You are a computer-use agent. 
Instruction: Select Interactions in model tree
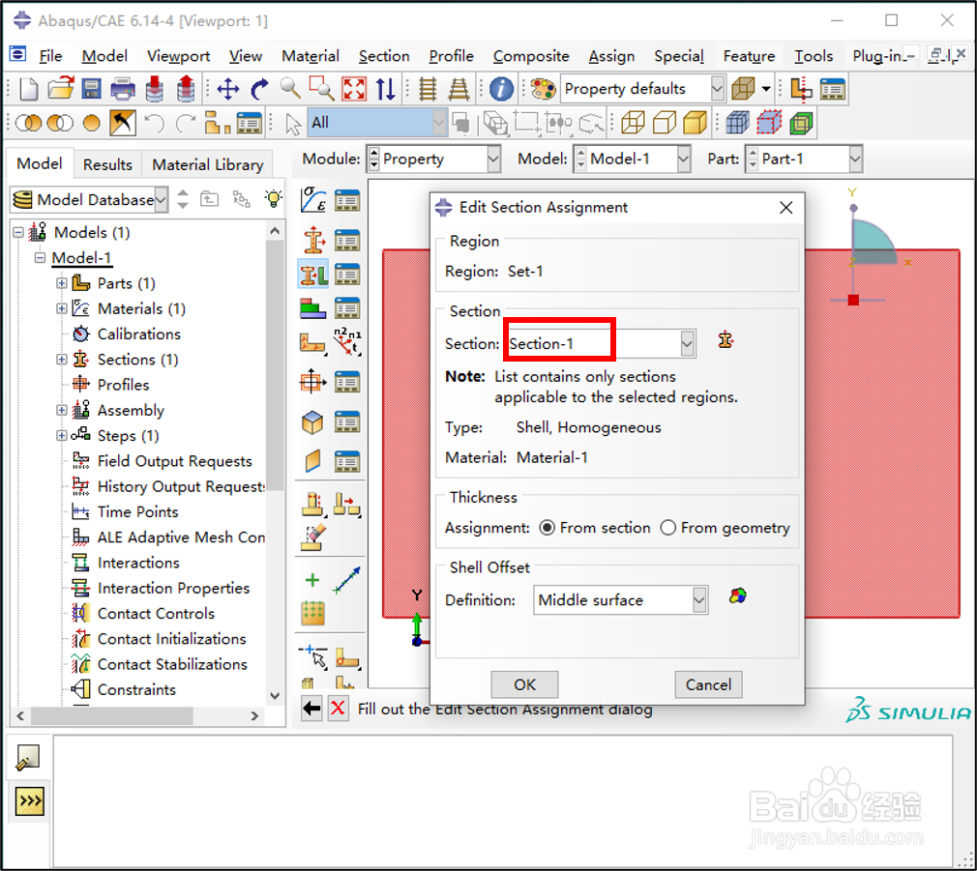point(138,563)
